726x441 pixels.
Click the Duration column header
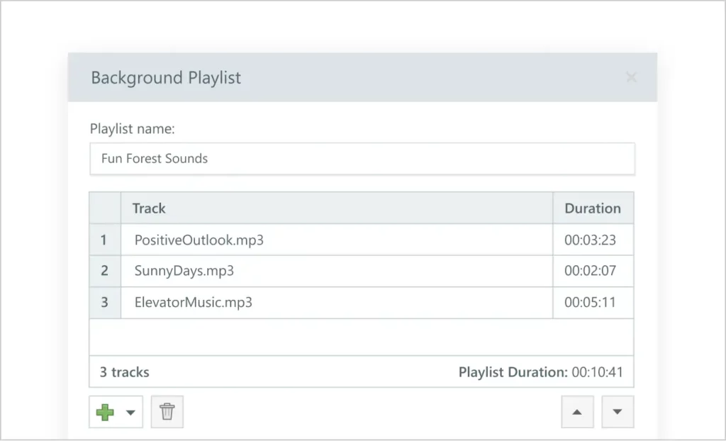click(x=592, y=208)
